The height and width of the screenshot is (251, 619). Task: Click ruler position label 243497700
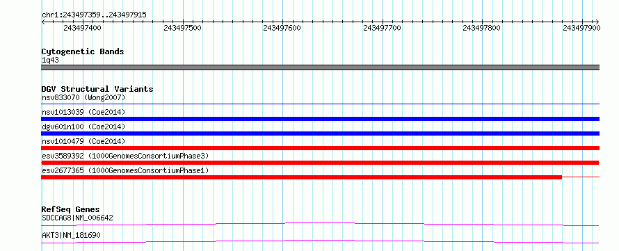coord(382,28)
